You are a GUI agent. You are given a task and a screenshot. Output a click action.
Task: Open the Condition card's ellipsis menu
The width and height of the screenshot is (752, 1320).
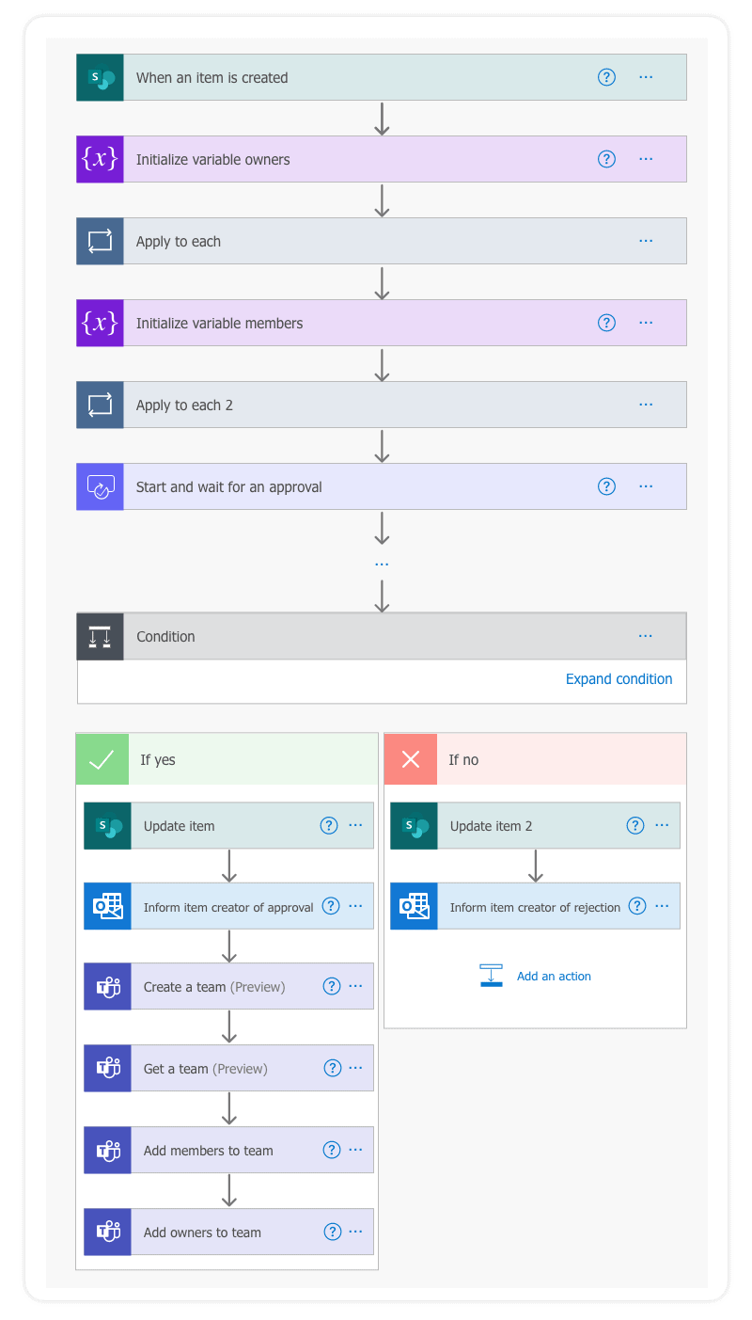646,636
